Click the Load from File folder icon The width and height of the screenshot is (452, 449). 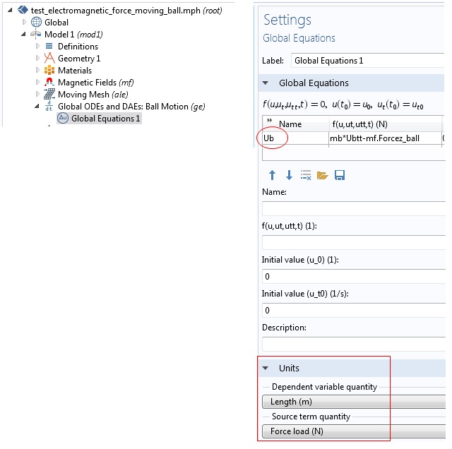323,175
